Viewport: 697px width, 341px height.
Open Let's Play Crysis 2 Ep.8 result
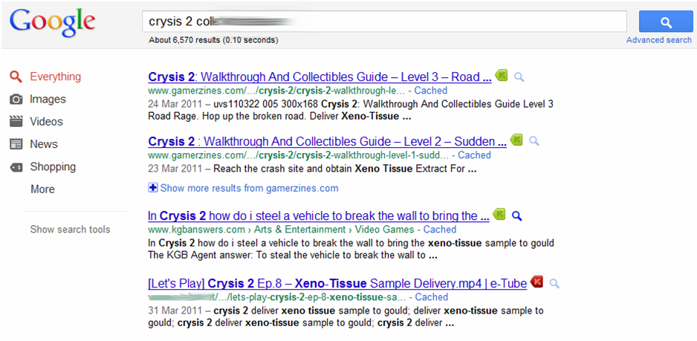[337, 283]
